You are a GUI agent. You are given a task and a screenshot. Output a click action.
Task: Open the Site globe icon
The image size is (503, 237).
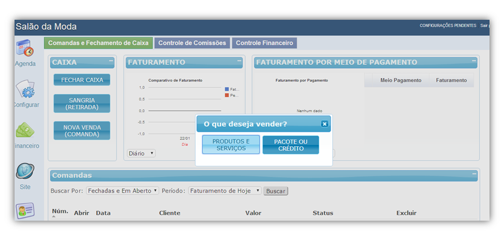click(25, 171)
